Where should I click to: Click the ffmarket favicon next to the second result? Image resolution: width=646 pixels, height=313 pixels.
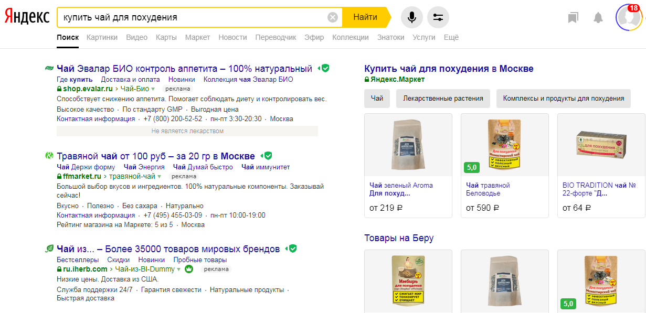point(49,156)
